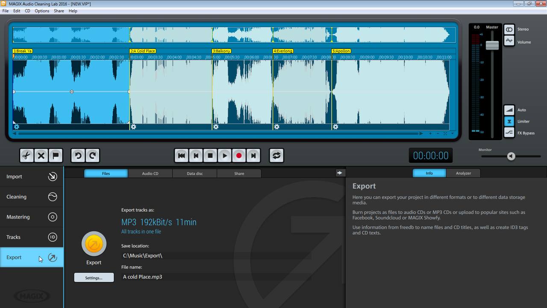Toggle FX Bypass
Viewport: 547px width, 308px height.
509,133
